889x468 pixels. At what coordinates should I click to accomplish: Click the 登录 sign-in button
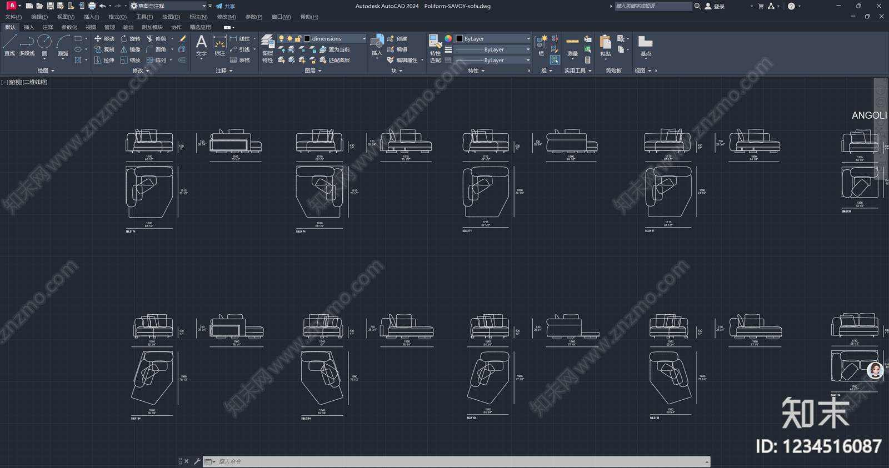[x=715, y=6]
